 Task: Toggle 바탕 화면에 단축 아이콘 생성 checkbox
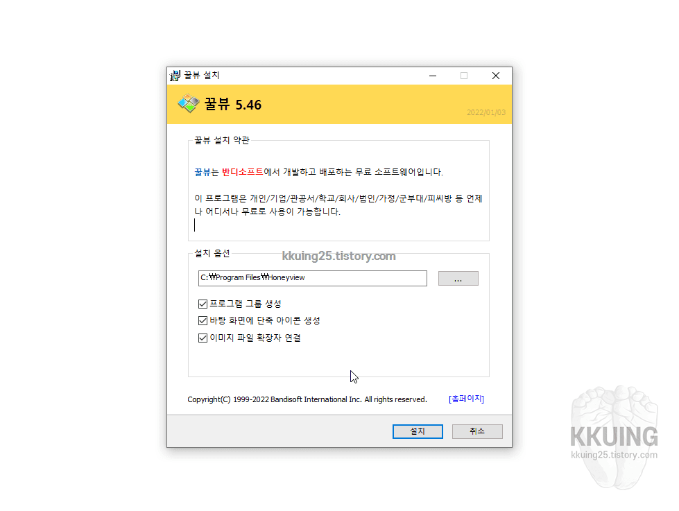coord(203,320)
